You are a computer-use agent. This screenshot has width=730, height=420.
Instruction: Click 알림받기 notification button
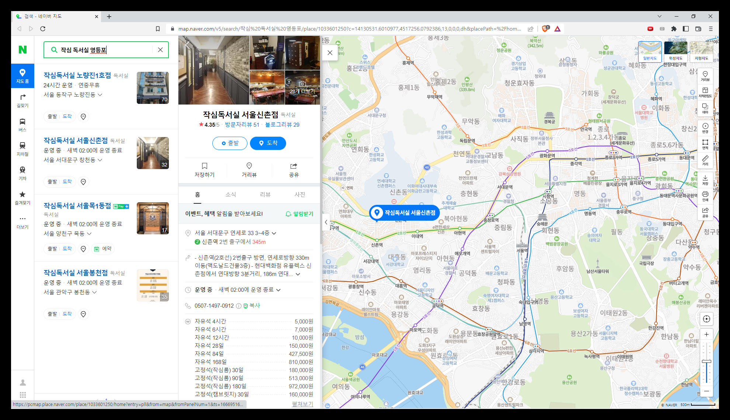(x=299, y=214)
